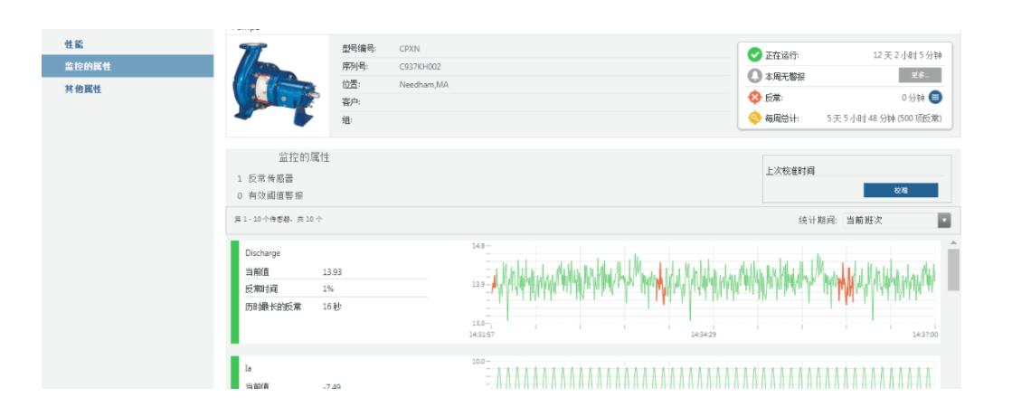
Task: Click the sensor list scrollbar thumb
Action: [953, 270]
